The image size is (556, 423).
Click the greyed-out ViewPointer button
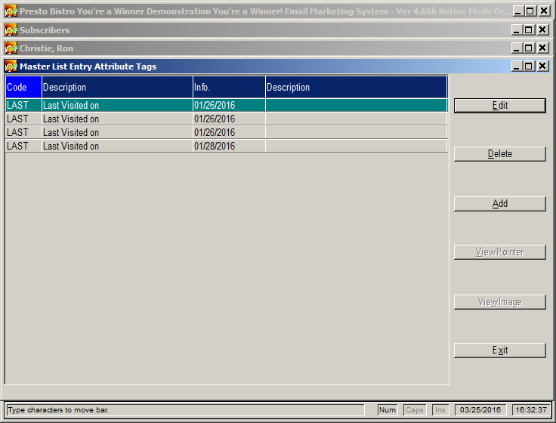pyautogui.click(x=499, y=252)
